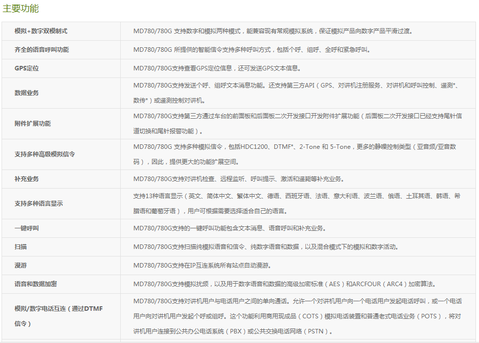Click the 支持多种语言显示 label
Screen dimensions: 479x343
click(x=38, y=203)
